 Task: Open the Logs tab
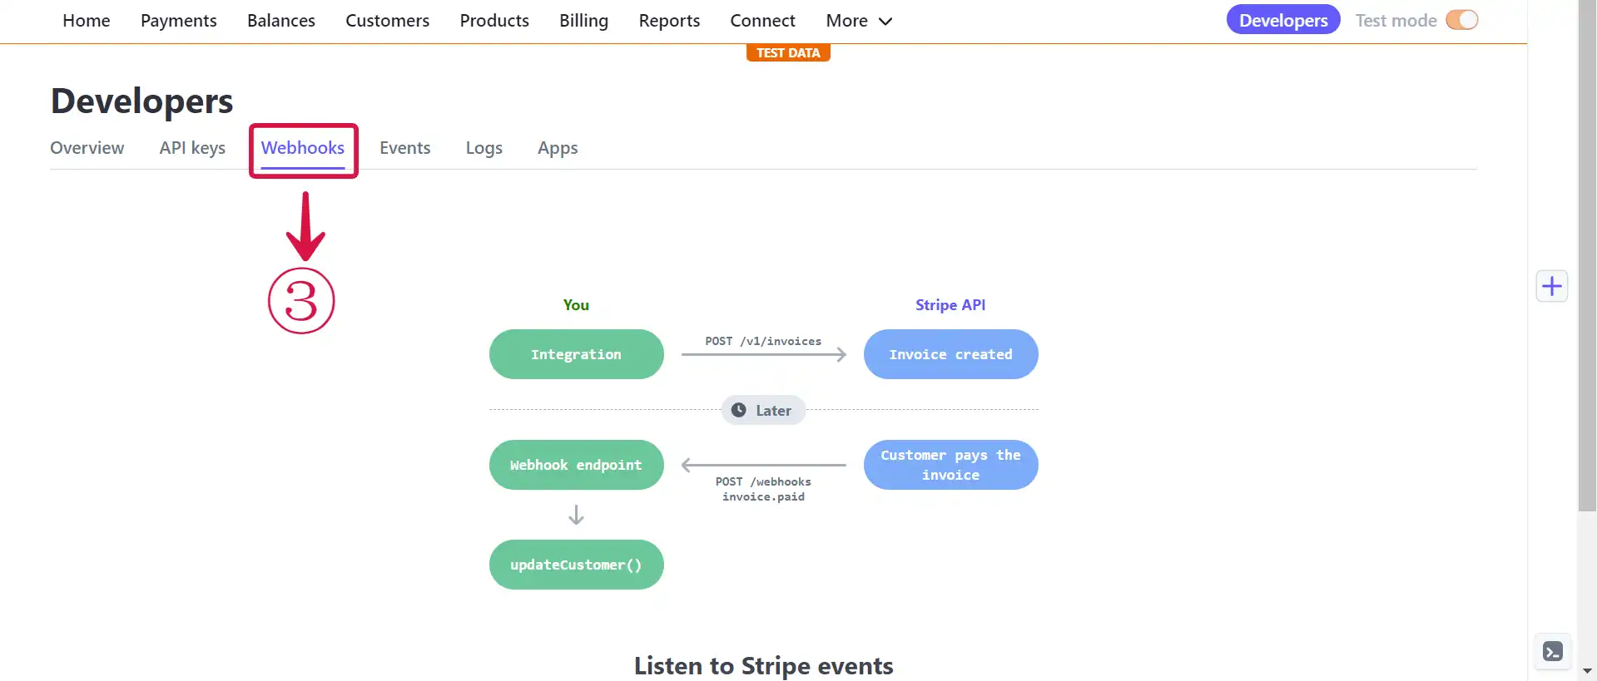[484, 148]
